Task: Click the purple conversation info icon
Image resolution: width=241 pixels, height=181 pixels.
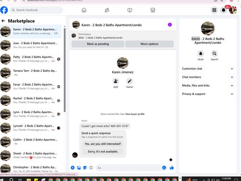Action: pos(170,25)
